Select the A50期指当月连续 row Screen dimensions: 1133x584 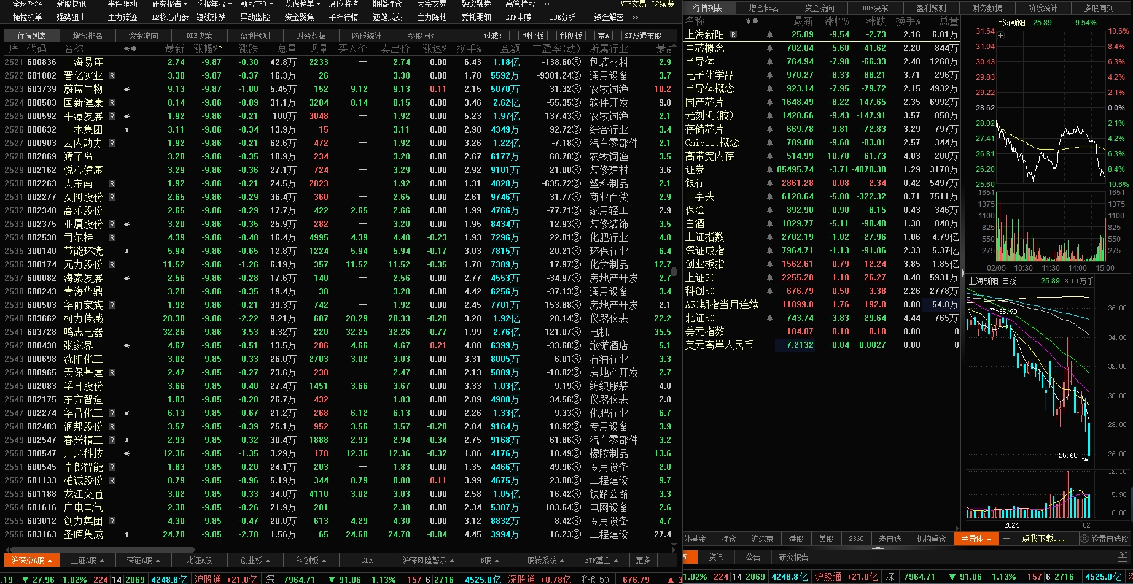pos(822,305)
